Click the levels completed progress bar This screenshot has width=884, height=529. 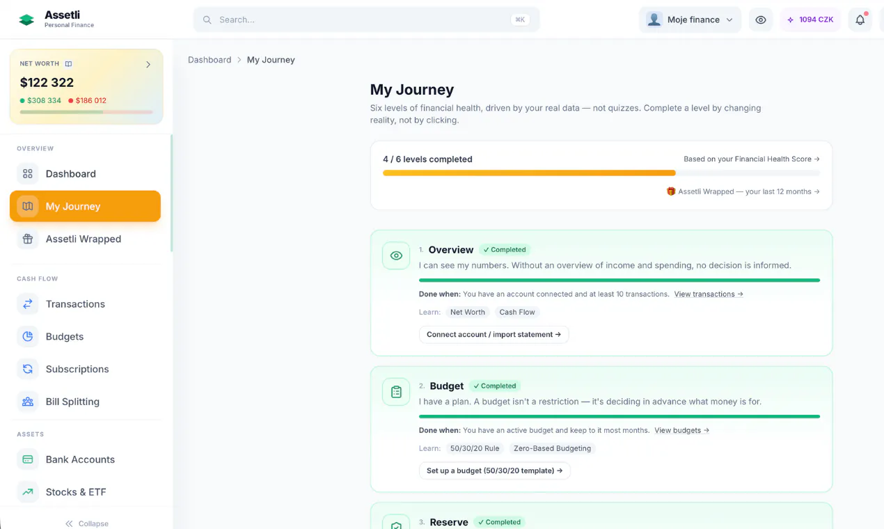601,173
